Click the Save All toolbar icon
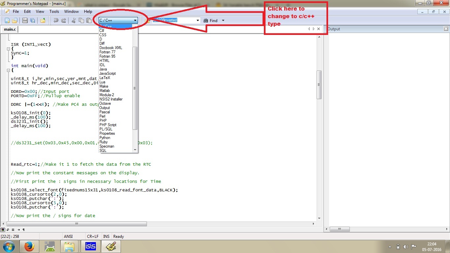Viewport: 450px width, 253px height. tap(33, 20)
